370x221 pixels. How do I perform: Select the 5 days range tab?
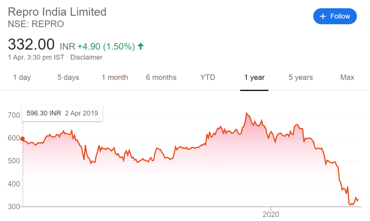click(68, 77)
